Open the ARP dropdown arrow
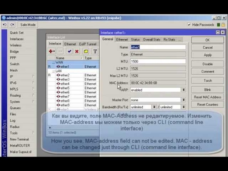Viewport: 228px width, 171px height. coord(183,90)
